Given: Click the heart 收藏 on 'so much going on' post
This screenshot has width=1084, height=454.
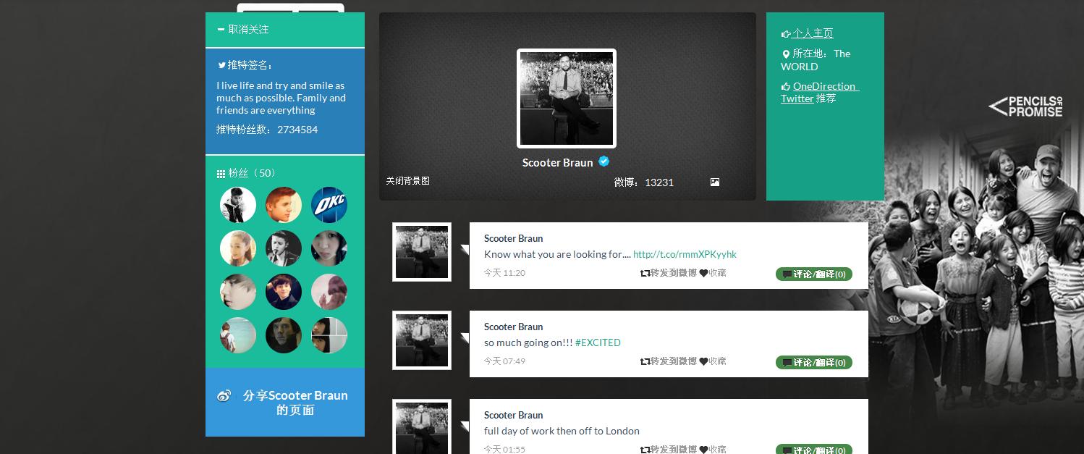Looking at the screenshot, I should click(713, 361).
